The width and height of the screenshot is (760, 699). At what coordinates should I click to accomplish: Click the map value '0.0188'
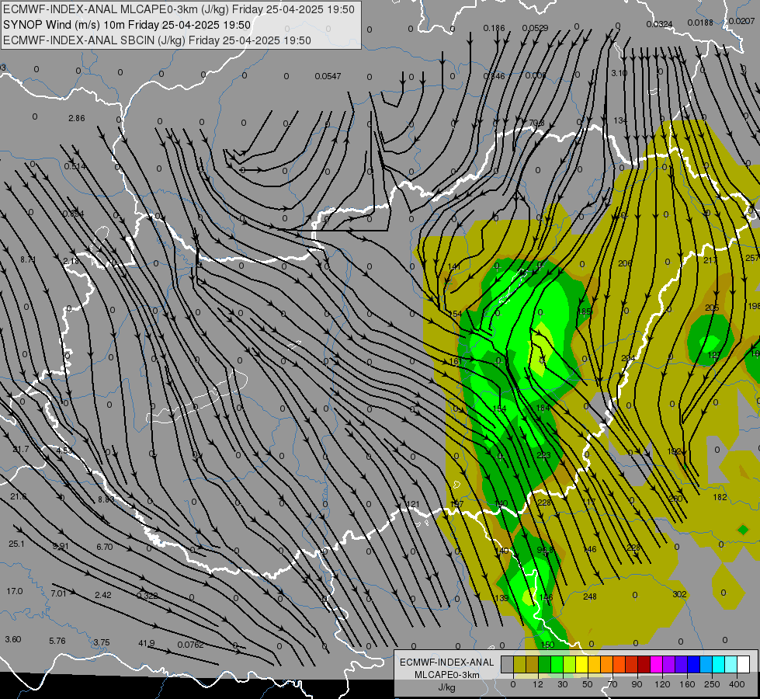click(x=700, y=23)
